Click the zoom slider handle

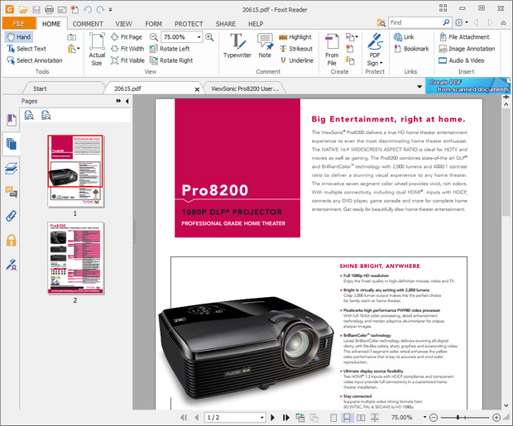point(458,417)
